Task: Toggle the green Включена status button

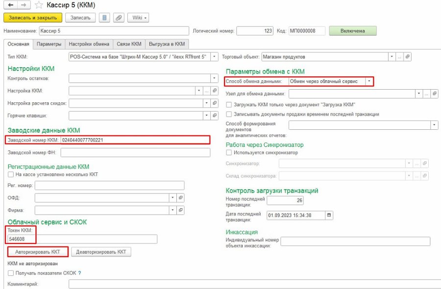Action: click(x=353, y=31)
